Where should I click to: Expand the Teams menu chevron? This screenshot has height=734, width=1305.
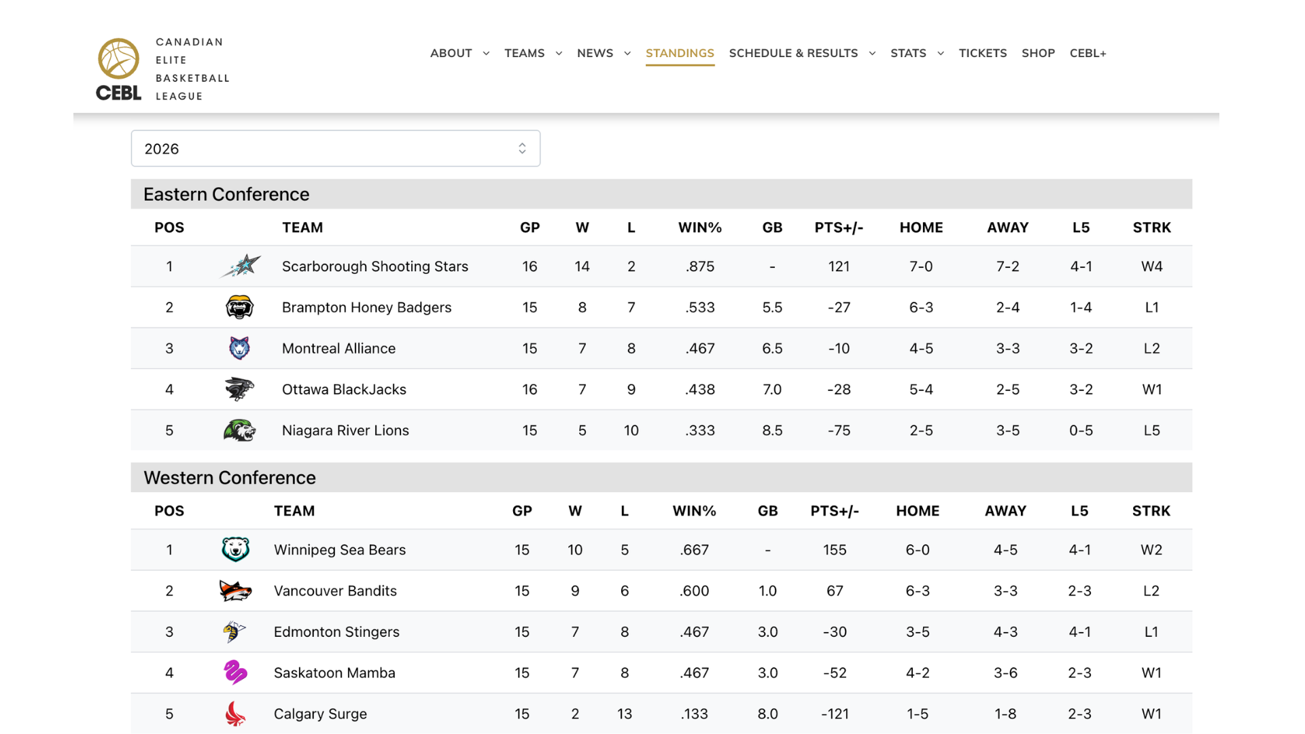[559, 53]
